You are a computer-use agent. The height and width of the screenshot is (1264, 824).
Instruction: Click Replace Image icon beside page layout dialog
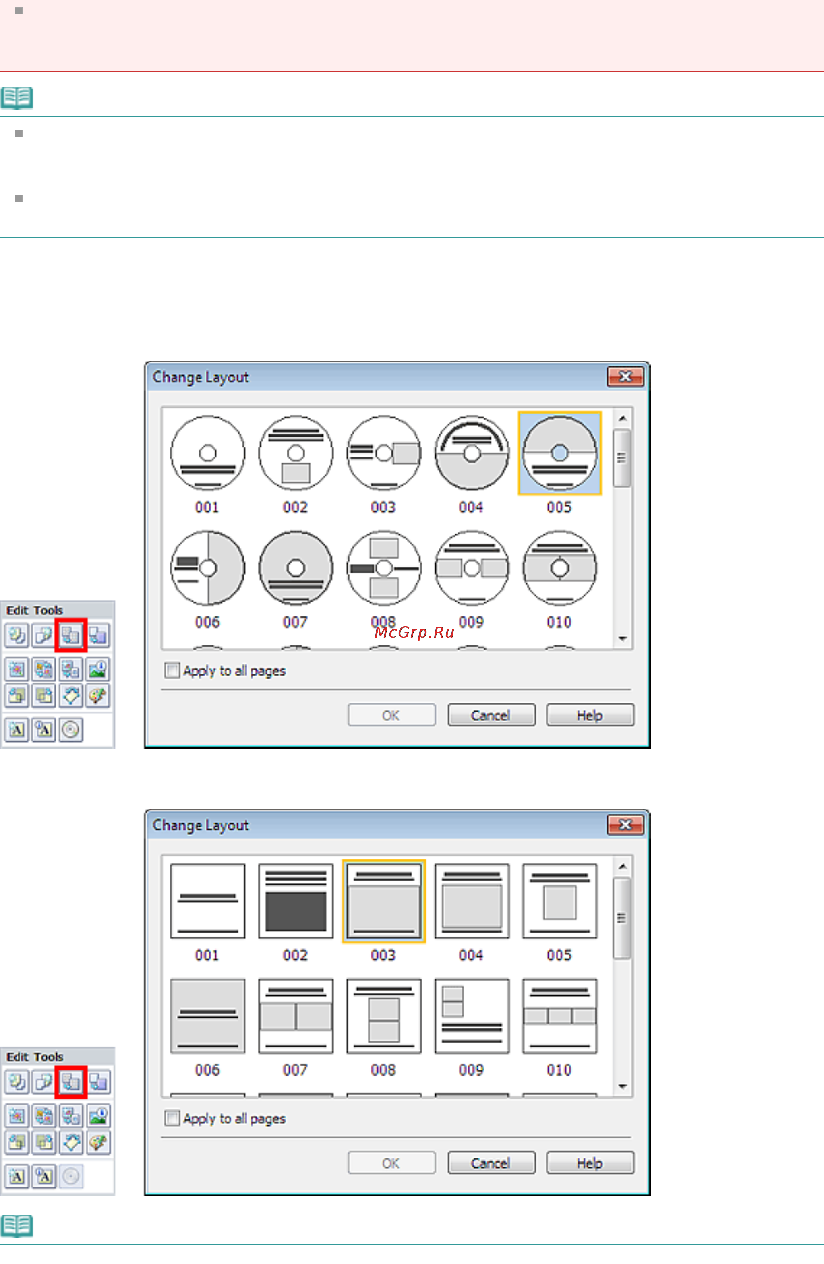click(x=70, y=1116)
